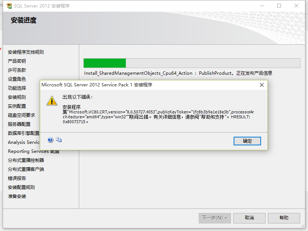Close the Service Pack 1 error dialog
308x231 pixels.
[x=262, y=85]
